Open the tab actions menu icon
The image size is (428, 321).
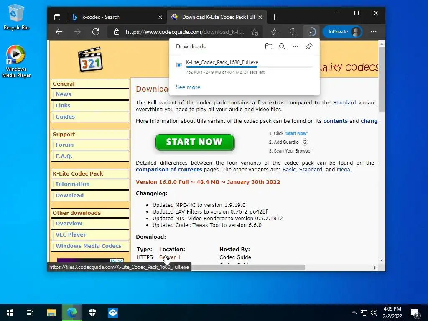[x=57, y=17]
